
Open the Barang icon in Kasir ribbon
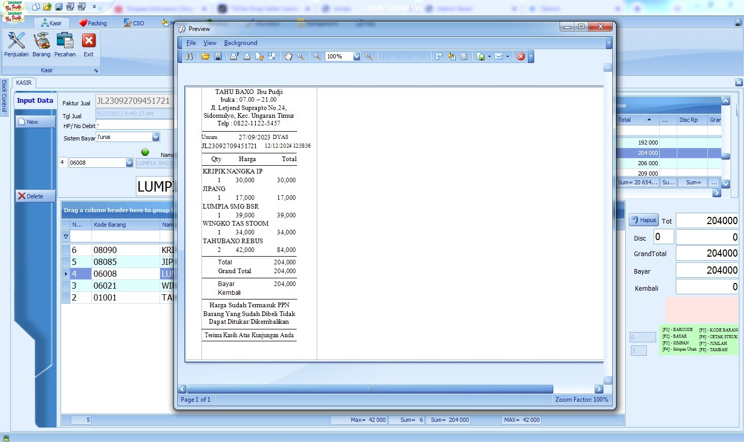(x=41, y=44)
